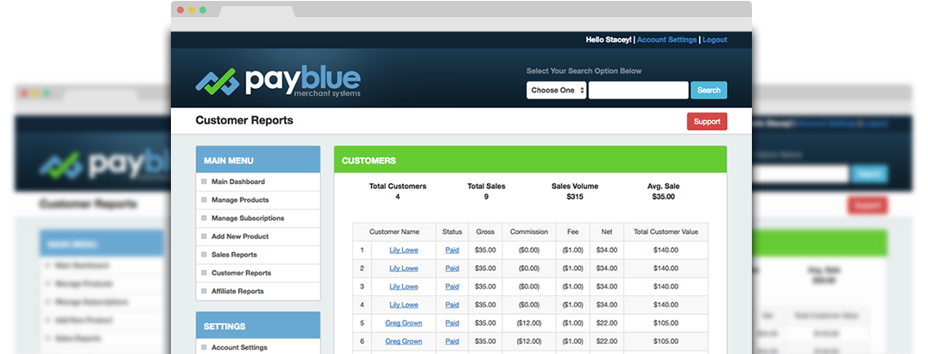Click the Fee column header
This screenshot has height=354, width=928.
click(573, 232)
